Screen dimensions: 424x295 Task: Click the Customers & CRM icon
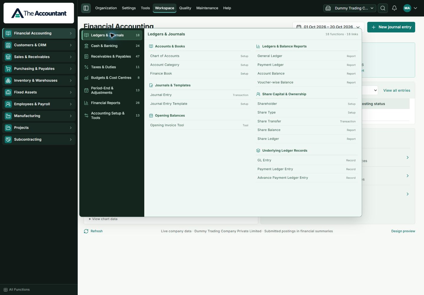click(x=8, y=45)
